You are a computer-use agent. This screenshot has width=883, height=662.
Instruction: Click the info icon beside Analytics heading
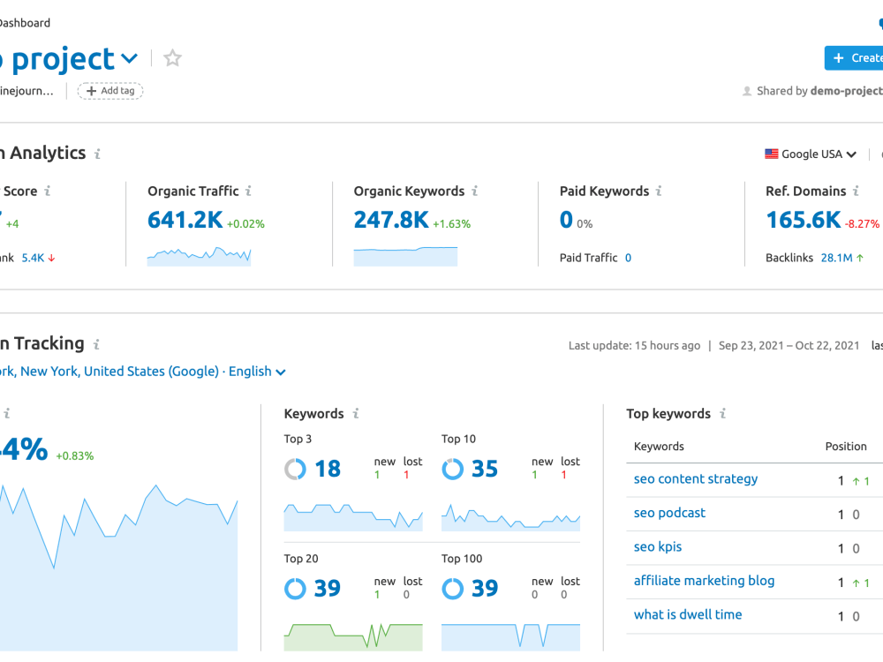pyautogui.click(x=97, y=154)
